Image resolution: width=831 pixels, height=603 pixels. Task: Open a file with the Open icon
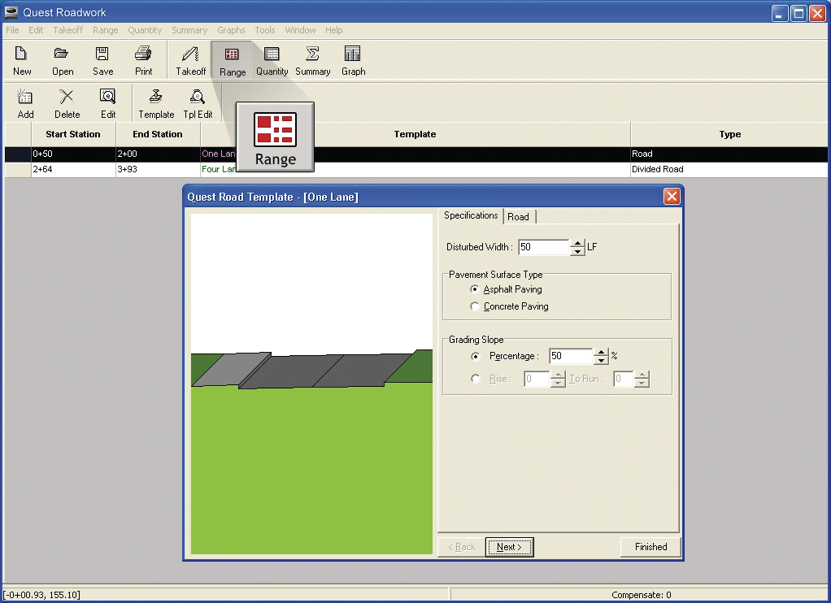click(62, 54)
